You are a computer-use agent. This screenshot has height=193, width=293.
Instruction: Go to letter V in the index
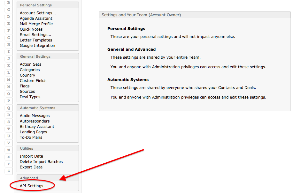(9, 143)
